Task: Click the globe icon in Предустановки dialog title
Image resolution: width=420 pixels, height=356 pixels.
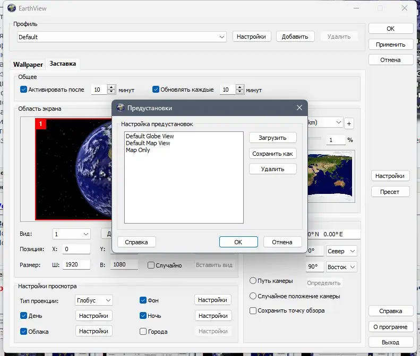Action: pyautogui.click(x=121, y=108)
